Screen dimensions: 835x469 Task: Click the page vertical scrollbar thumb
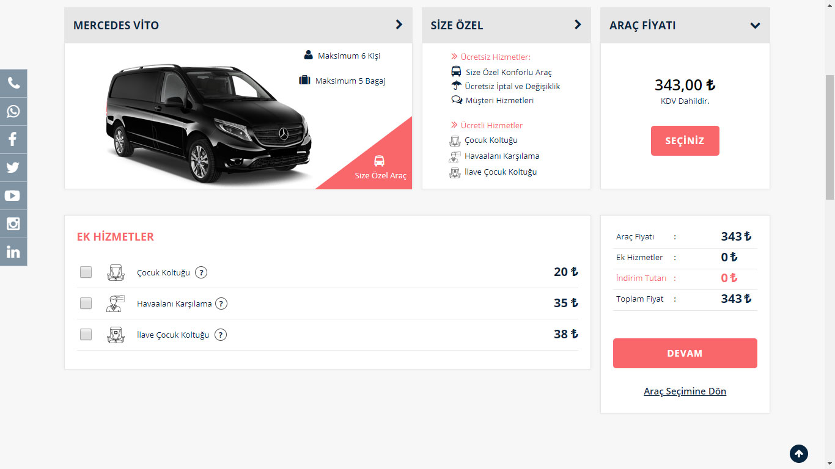829,137
